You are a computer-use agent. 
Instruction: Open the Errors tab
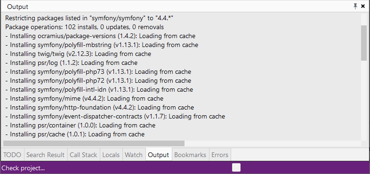click(x=220, y=155)
